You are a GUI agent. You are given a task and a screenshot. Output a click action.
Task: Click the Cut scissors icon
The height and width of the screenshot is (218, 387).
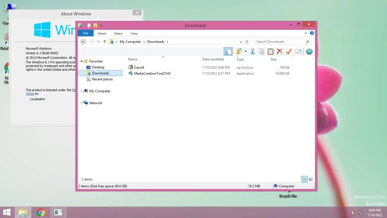(252, 51)
